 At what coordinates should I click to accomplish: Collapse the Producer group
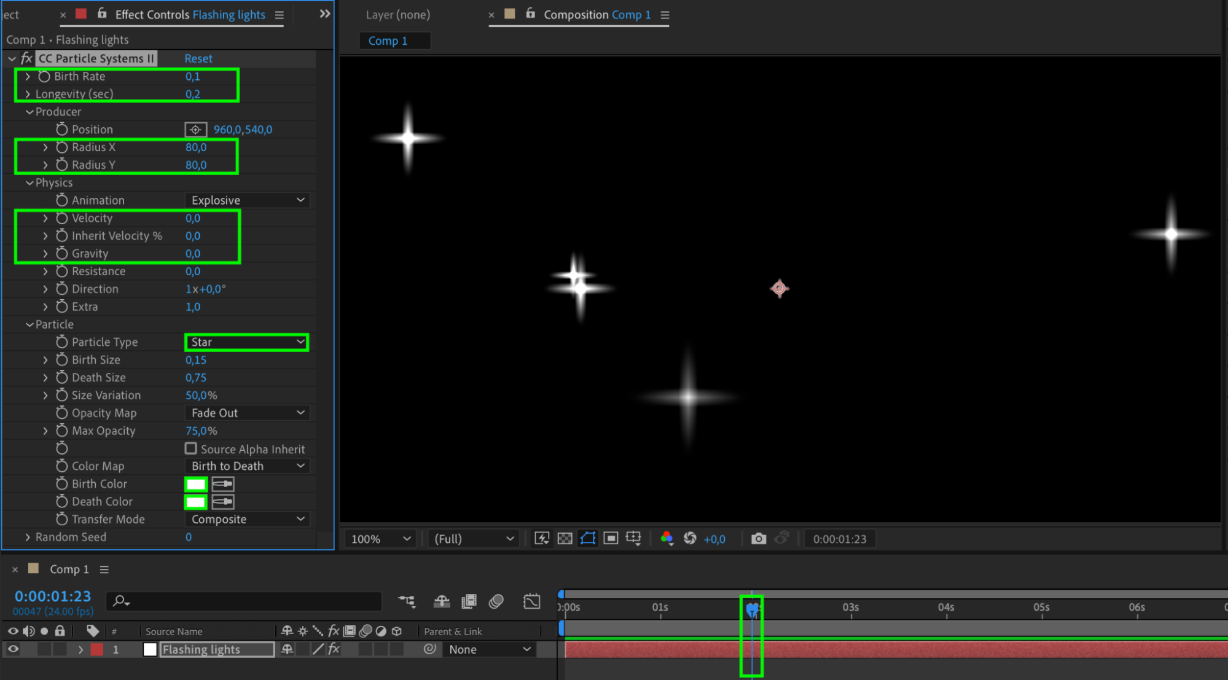coord(29,112)
